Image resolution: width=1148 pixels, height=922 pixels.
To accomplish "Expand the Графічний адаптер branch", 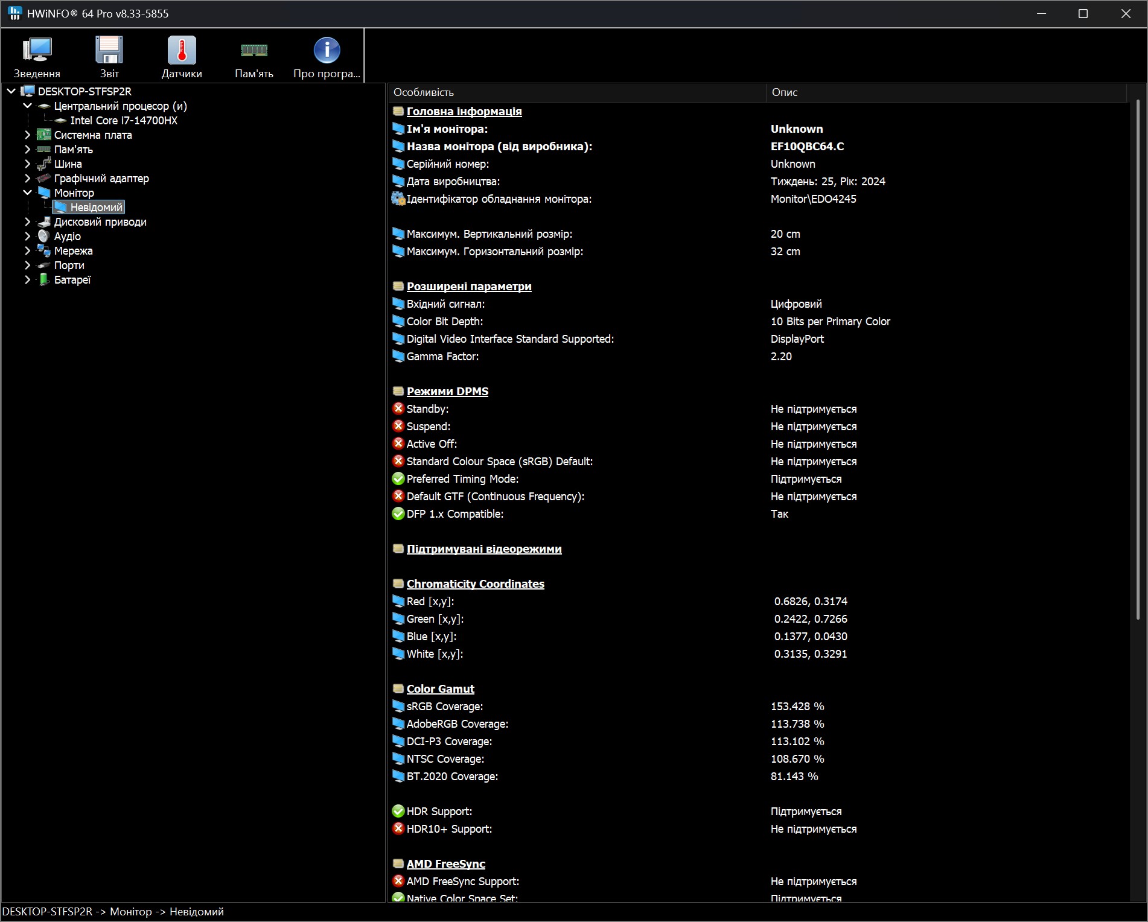I will pyautogui.click(x=28, y=178).
